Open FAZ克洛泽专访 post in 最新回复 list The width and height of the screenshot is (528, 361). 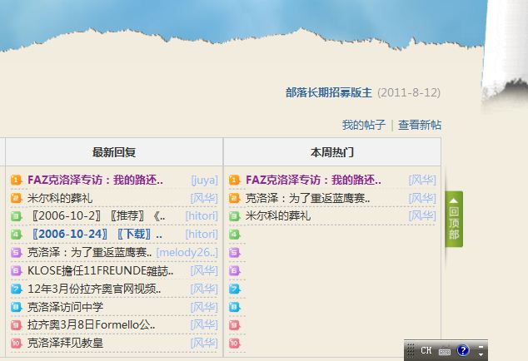pyautogui.click(x=95, y=180)
